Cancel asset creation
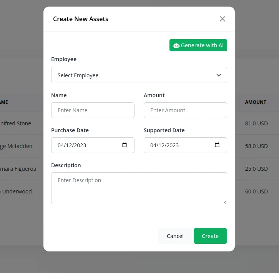 175,236
